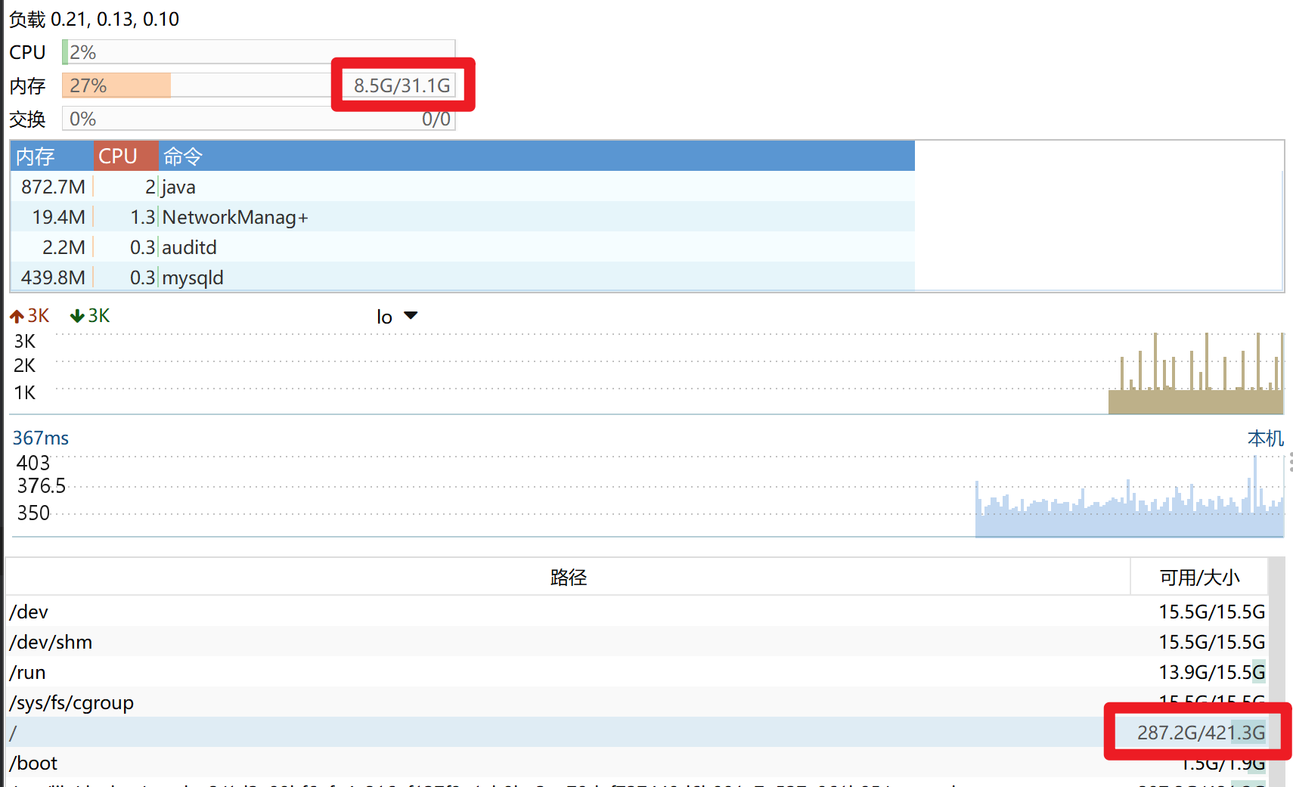Image resolution: width=1293 pixels, height=787 pixels.
Task: Click the upload speed arrow icon
Action: click(x=17, y=316)
